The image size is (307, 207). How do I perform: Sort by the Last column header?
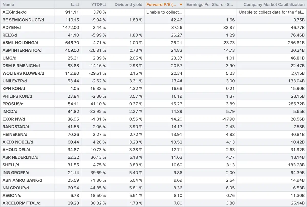coord(75,4)
